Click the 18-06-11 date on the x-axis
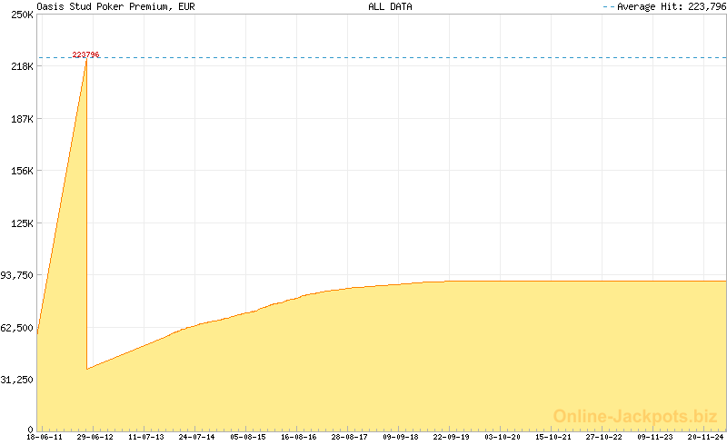This screenshot has height=445, width=727. (x=45, y=437)
